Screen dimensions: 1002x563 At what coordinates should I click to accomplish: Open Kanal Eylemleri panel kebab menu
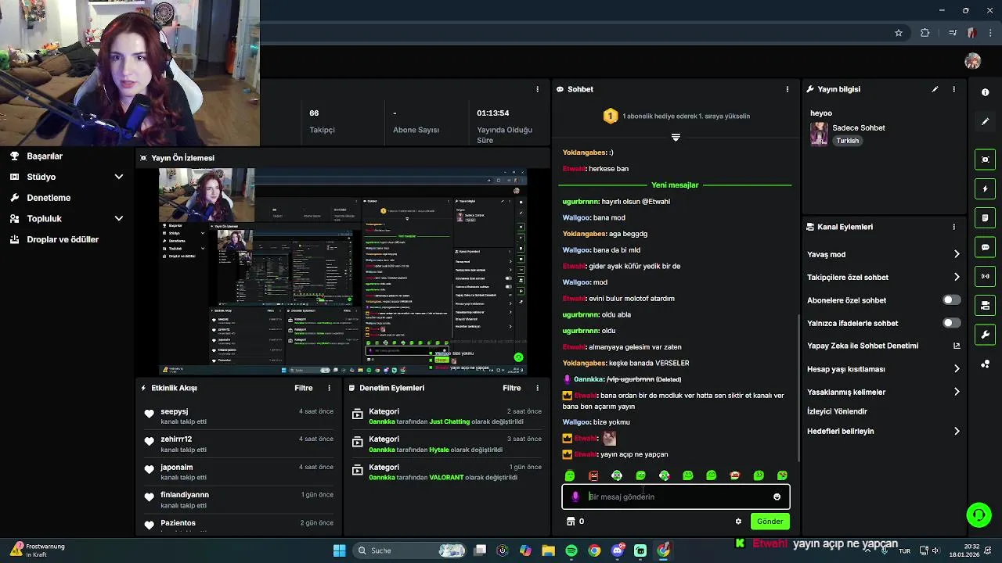pyautogui.click(x=953, y=227)
